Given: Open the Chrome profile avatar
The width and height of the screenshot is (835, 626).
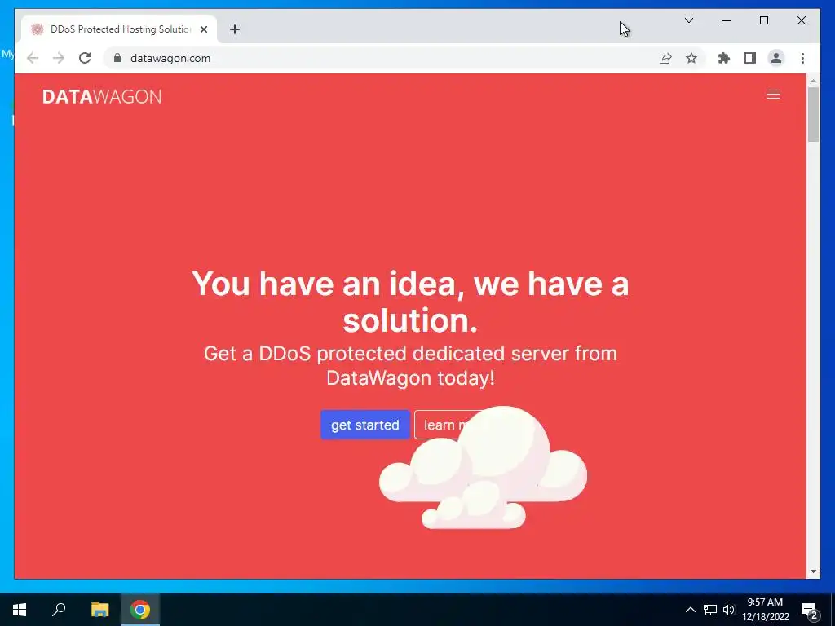Looking at the screenshot, I should click(776, 58).
